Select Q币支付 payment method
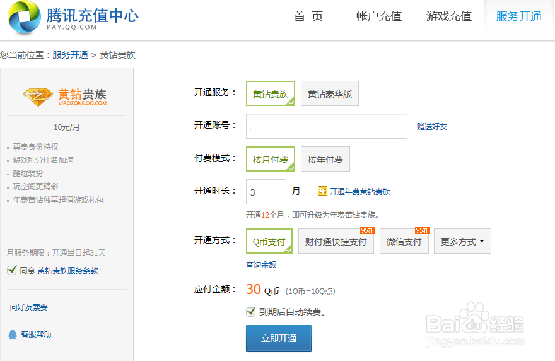 click(269, 241)
